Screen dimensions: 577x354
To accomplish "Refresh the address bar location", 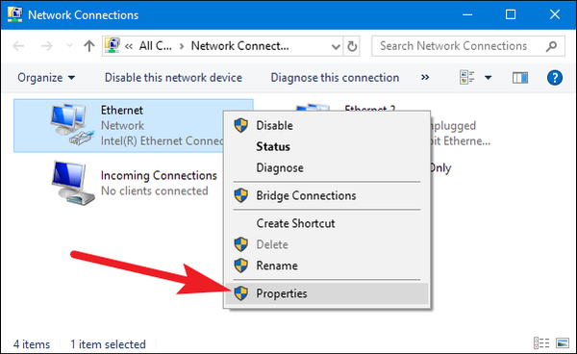I will [x=352, y=46].
